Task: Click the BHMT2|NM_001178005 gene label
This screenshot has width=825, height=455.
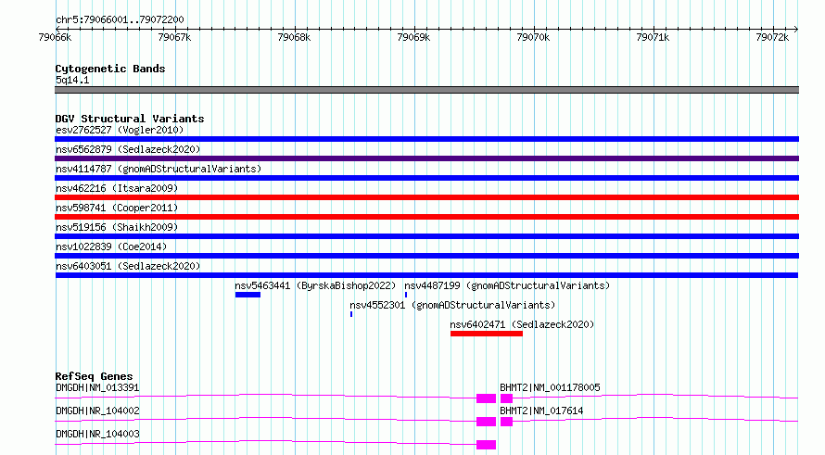Action: tap(550, 387)
